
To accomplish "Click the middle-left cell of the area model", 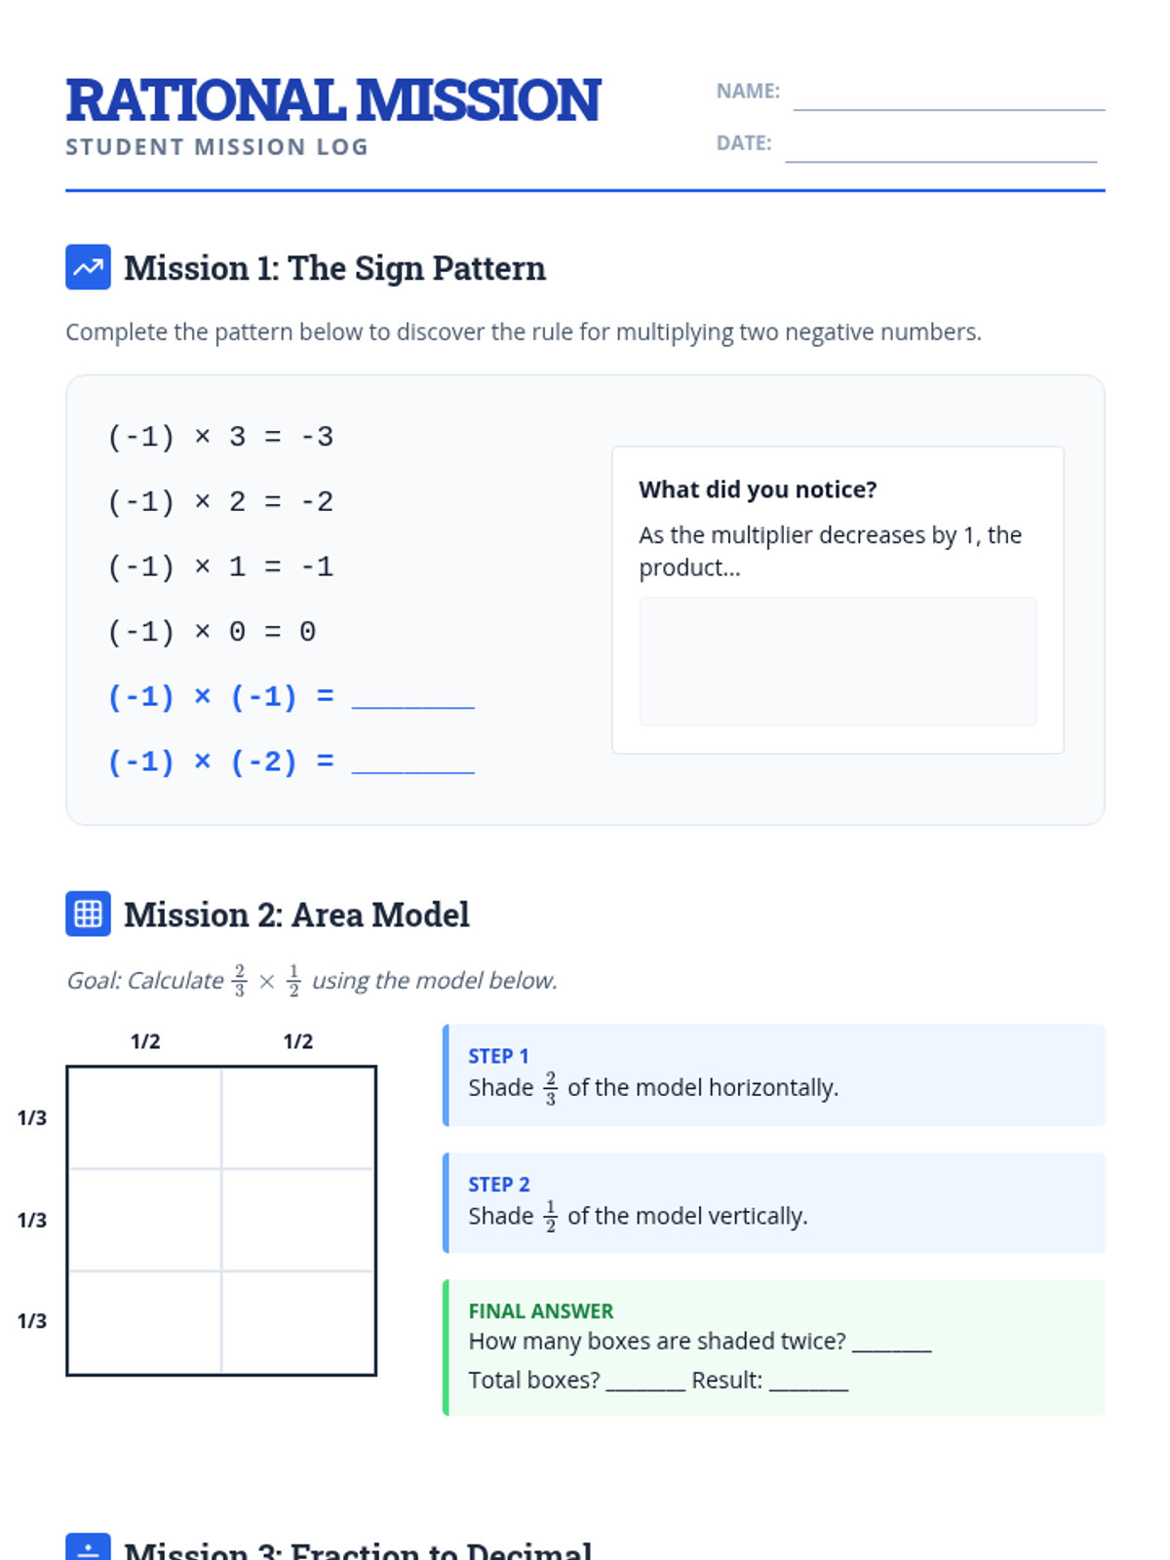I will pos(144,1220).
